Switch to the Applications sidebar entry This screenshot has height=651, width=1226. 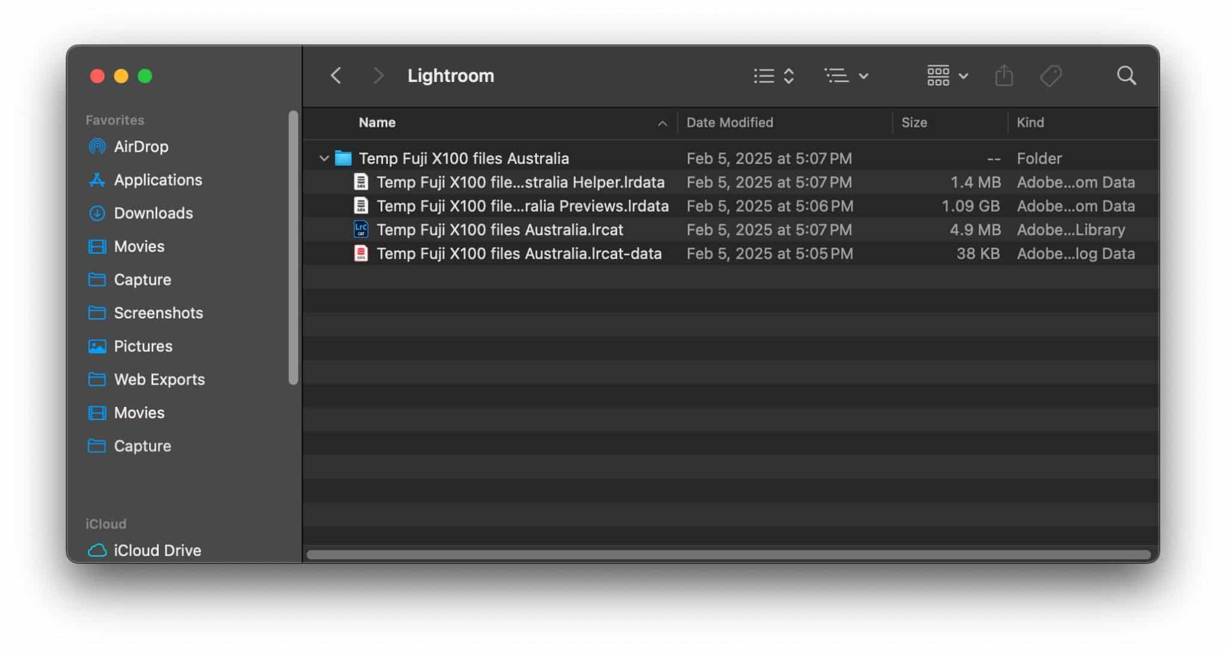click(x=157, y=180)
